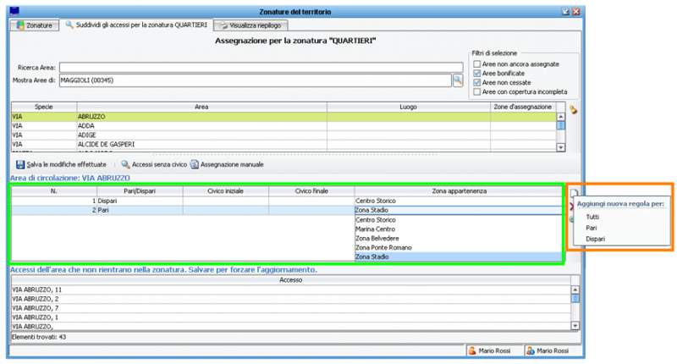
Task: Click the search icon next to Mostra Aree di
Action: (458, 80)
